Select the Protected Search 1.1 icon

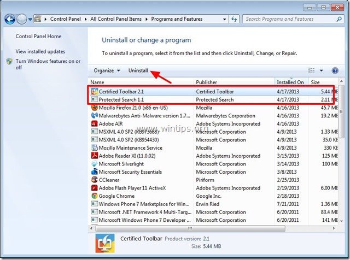point(95,99)
